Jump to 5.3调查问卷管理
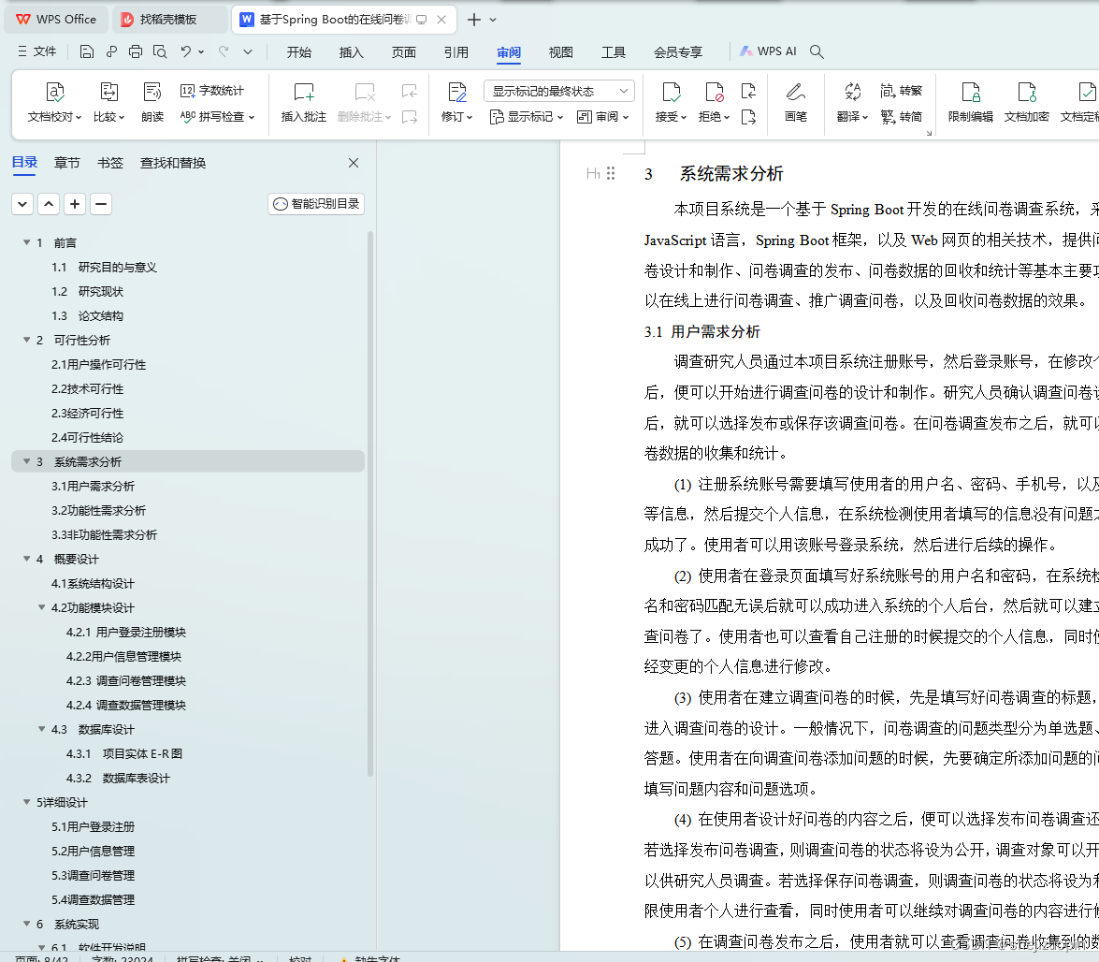The height and width of the screenshot is (962, 1099). point(94,875)
